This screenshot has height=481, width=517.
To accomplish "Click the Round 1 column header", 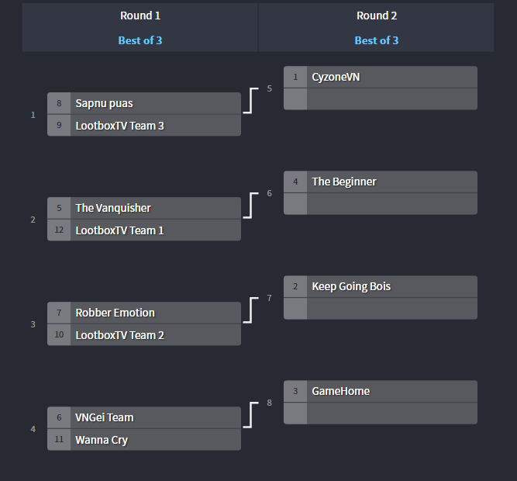I will pos(140,16).
